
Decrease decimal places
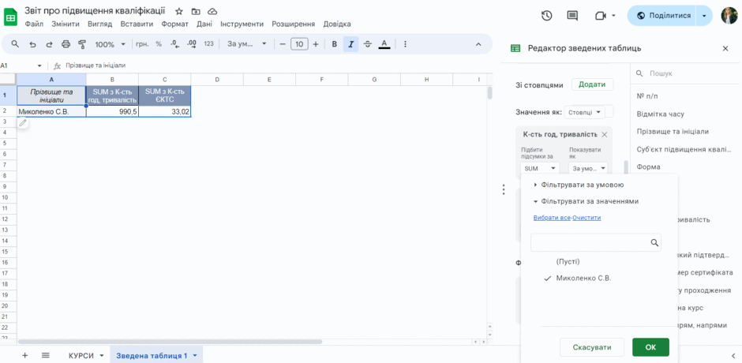[174, 44]
